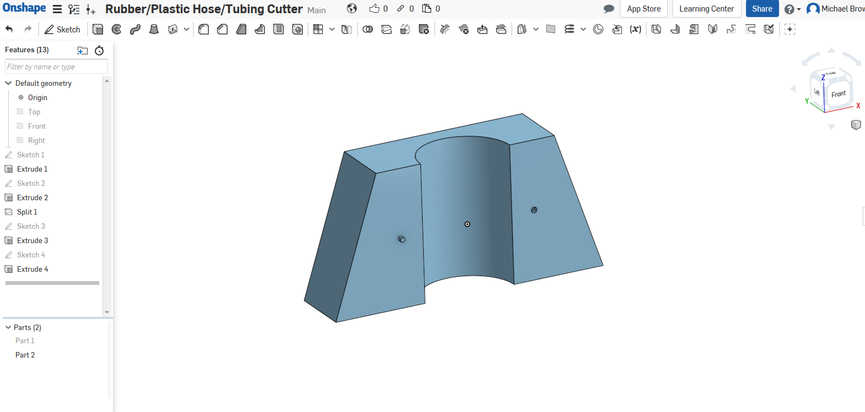The width and height of the screenshot is (865, 412).
Task: Open the view cube options cube icon
Action: click(x=856, y=125)
